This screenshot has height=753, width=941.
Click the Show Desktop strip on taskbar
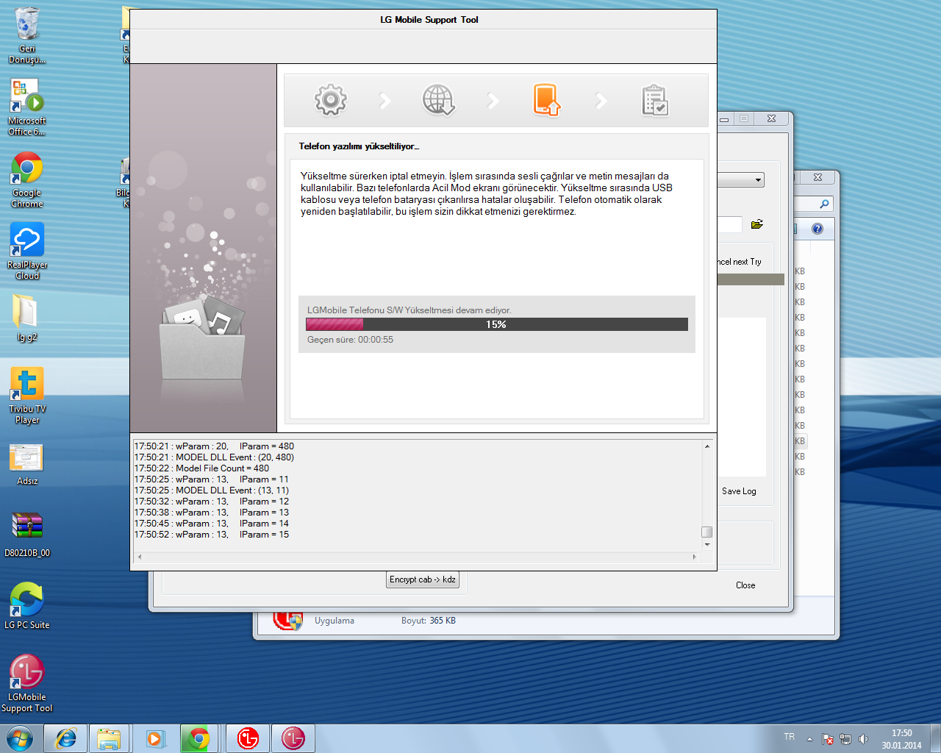click(935, 738)
